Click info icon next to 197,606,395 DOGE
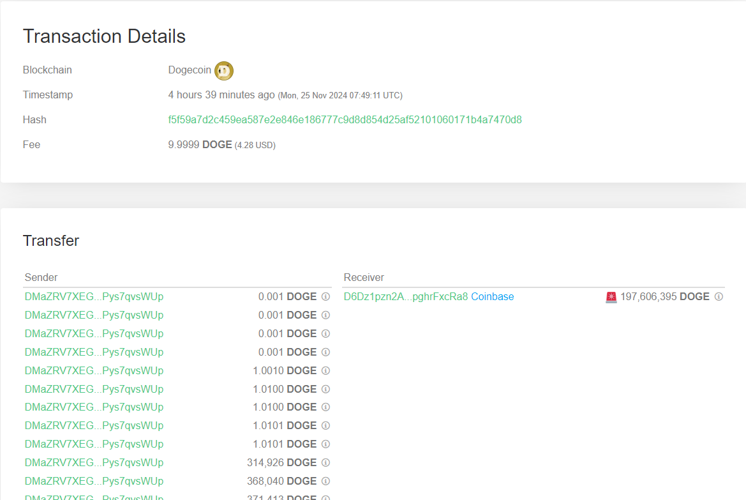Image resolution: width=746 pixels, height=500 pixels. (x=719, y=296)
